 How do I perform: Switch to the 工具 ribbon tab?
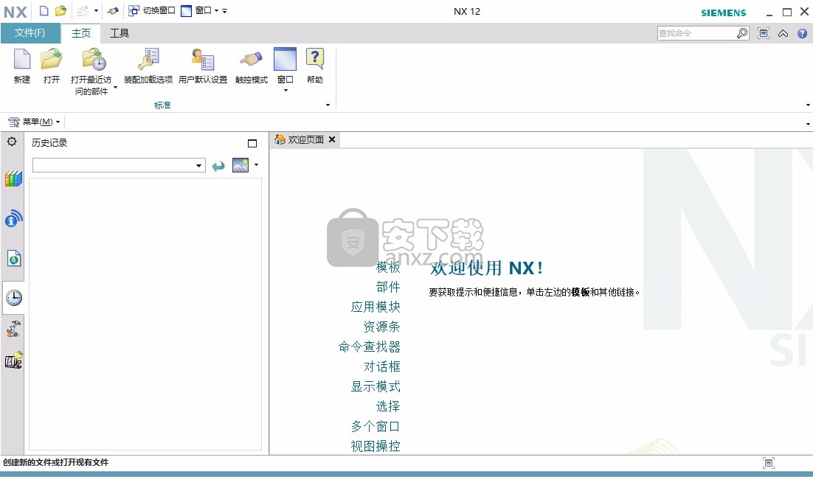120,33
